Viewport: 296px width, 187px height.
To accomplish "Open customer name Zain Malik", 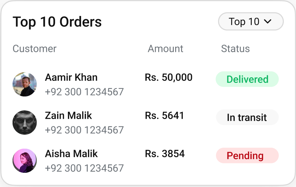I will [x=69, y=116].
